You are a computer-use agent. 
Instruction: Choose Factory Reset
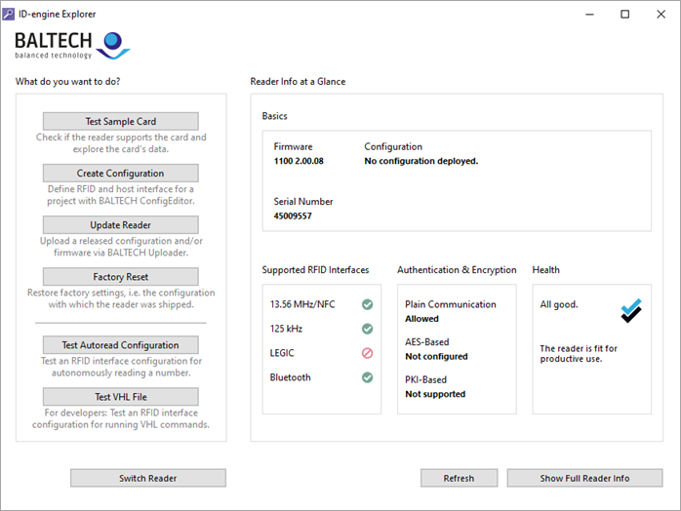pos(121,277)
